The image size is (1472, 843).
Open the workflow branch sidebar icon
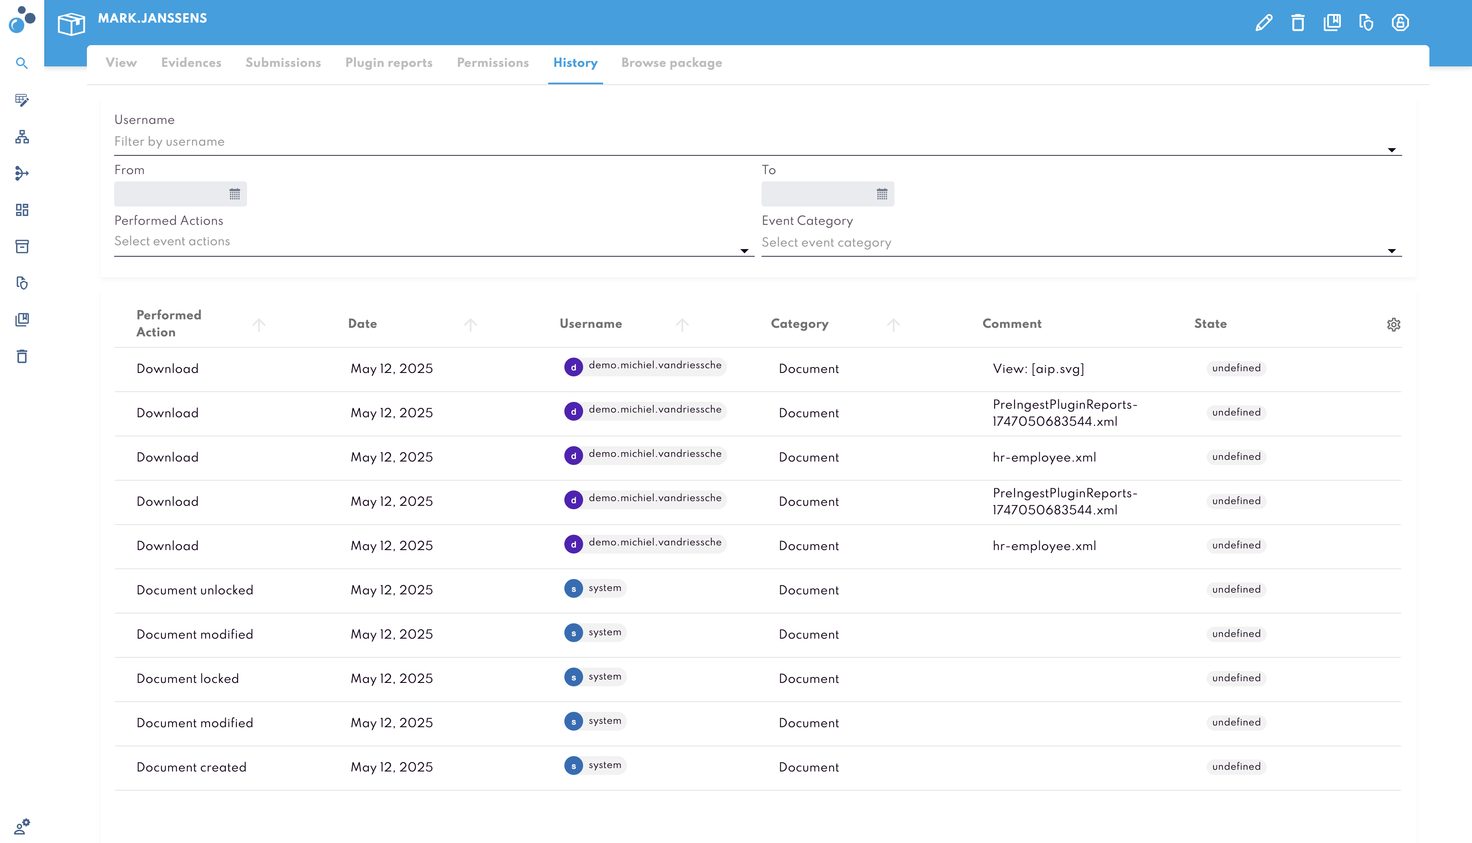coord(22,173)
